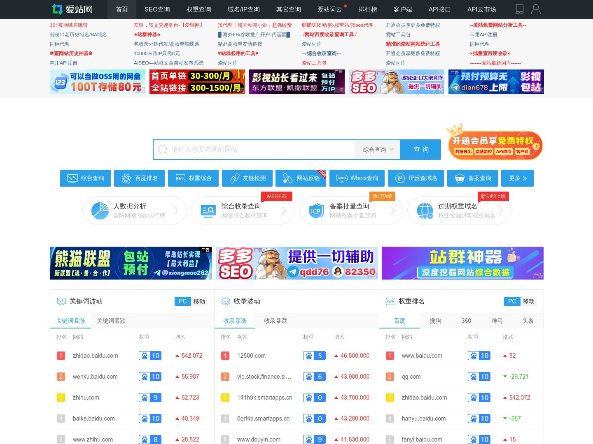
Task: Switch 权重排名 panel to 移动
Action: (x=529, y=301)
